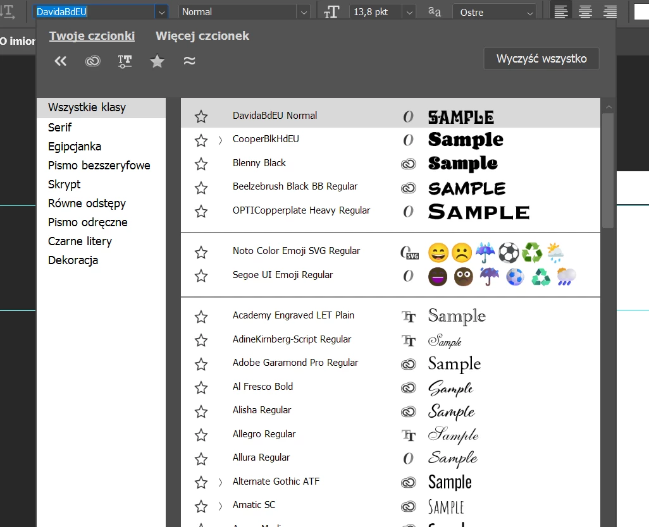The height and width of the screenshot is (527, 649).
Task: Click the anti-aliasing aa icon
Action: point(434,11)
